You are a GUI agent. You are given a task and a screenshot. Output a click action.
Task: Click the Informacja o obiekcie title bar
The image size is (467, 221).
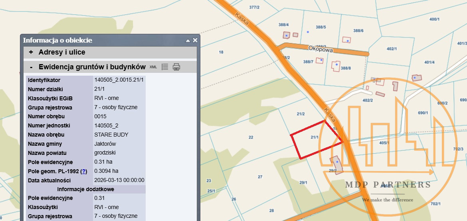pyautogui.click(x=100, y=40)
